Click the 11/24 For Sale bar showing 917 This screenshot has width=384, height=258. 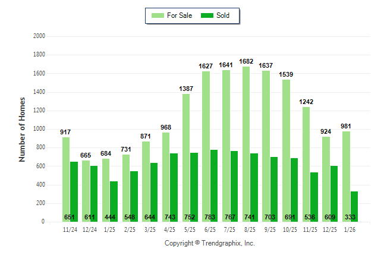point(65,180)
